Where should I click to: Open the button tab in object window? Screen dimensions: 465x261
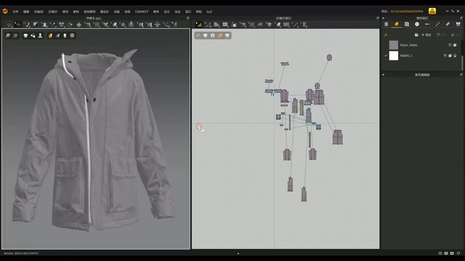click(417, 24)
